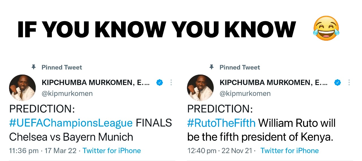Click KIPCHUMBA MURKOMEN name on the RutoTheFifth tweet
This screenshot has height=161, width=362.
273,82
